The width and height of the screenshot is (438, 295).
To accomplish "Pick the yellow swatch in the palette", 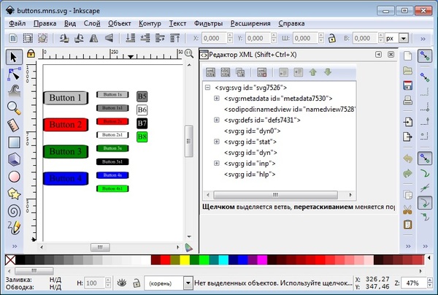I will [x=185, y=260].
